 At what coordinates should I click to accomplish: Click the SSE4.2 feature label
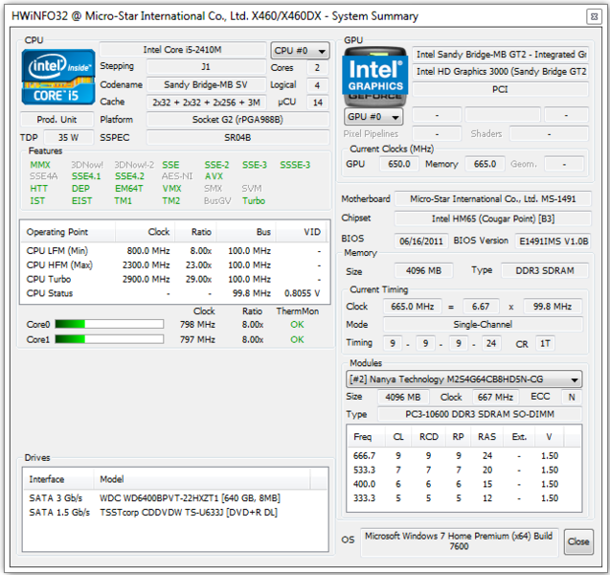tap(129, 176)
